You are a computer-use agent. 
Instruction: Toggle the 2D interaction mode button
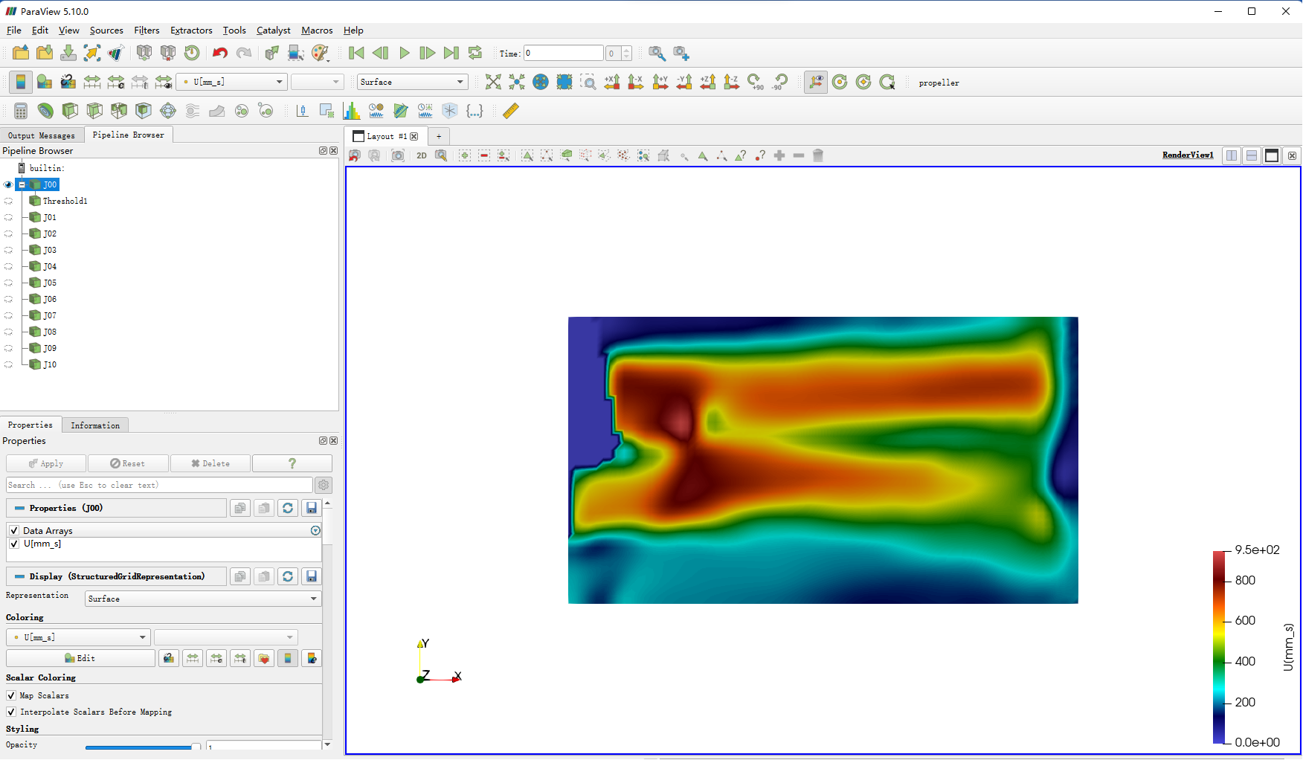(422, 155)
